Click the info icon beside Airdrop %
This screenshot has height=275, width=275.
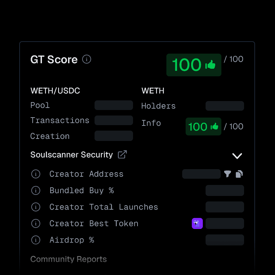point(36,240)
